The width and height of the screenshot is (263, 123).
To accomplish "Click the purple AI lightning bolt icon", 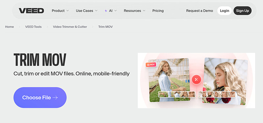I will tap(106, 11).
